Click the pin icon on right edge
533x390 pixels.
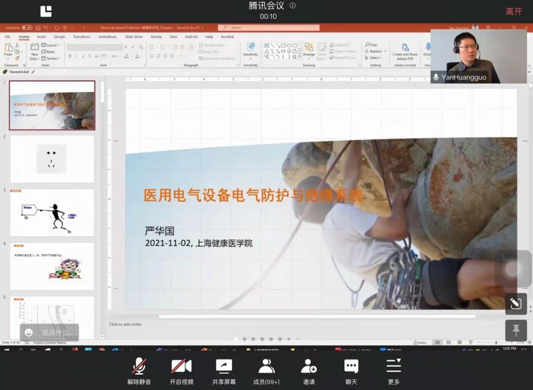pos(516,331)
